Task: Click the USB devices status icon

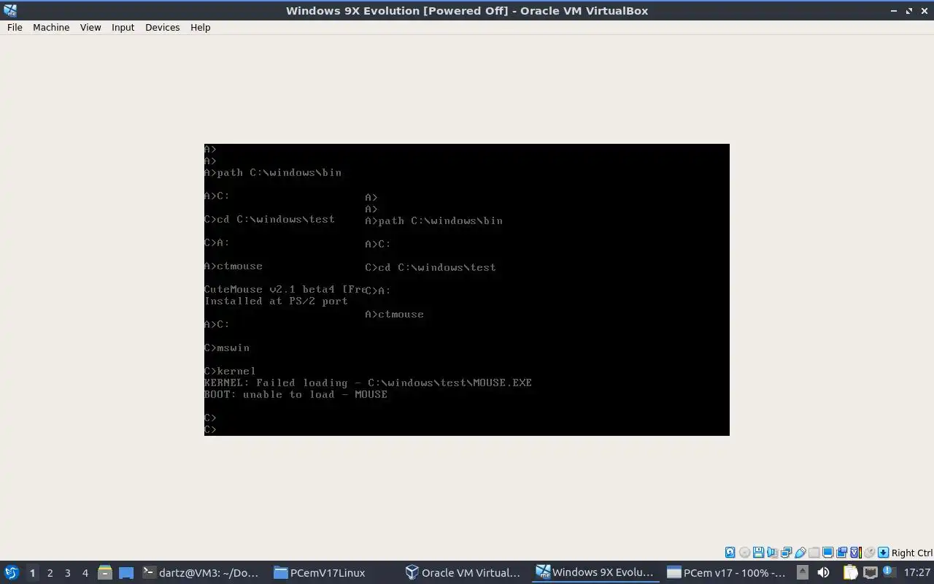Action: pyautogui.click(x=800, y=553)
